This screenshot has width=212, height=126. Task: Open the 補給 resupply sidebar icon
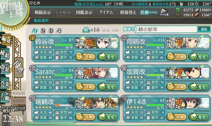tap(5, 54)
